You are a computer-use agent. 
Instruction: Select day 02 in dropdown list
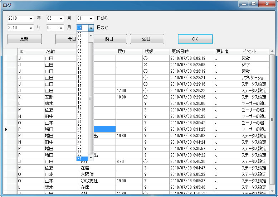82,34
